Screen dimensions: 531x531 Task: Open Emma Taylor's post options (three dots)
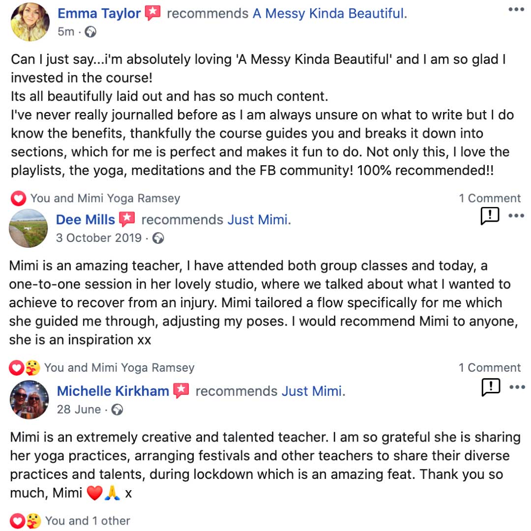[516, 9]
